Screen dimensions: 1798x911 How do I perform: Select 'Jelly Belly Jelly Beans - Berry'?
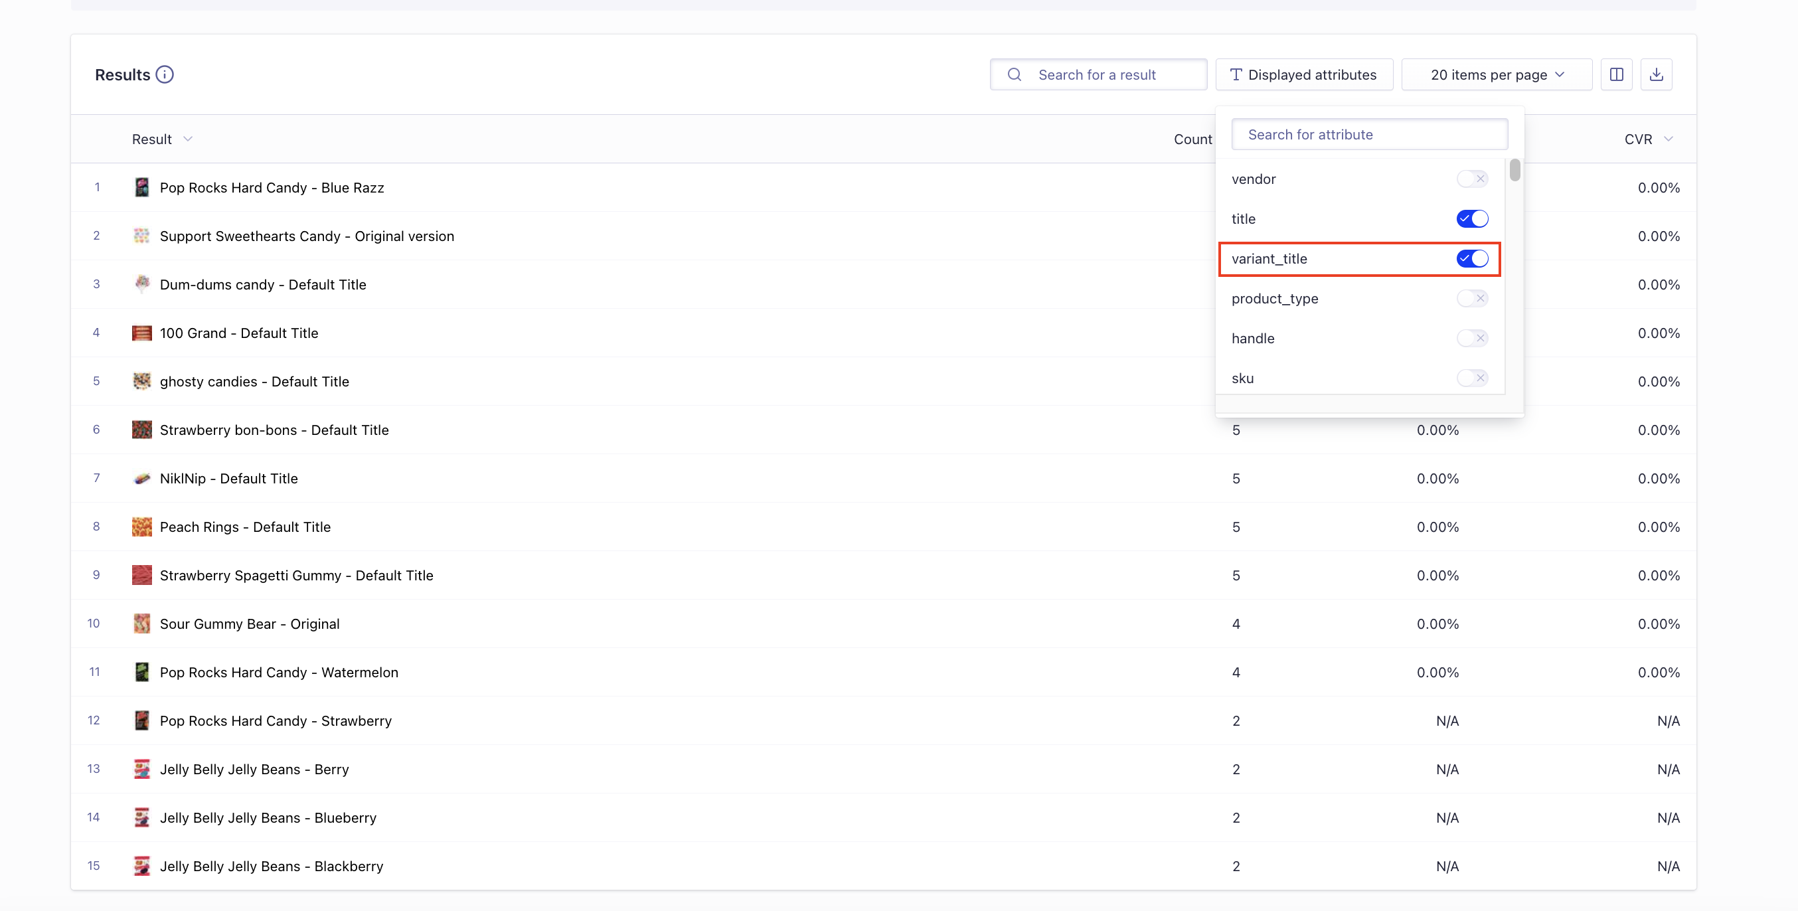pyautogui.click(x=254, y=770)
